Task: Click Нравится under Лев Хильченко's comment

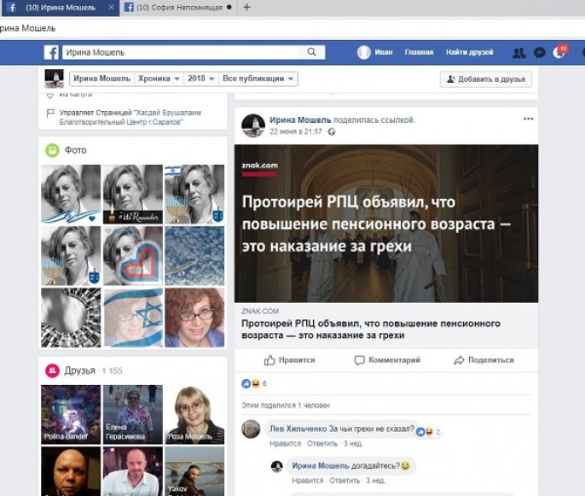Action: pos(285,444)
